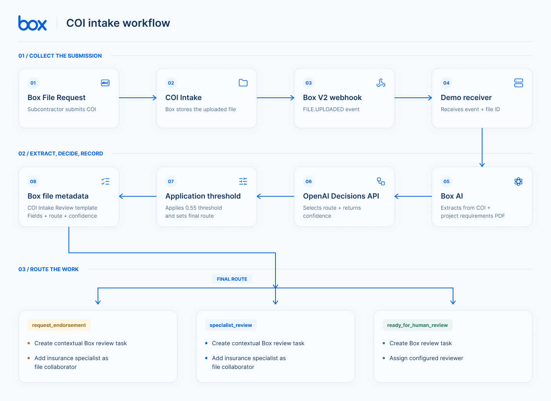This screenshot has height=401, width=551.
Task: Click the sliders icon on Application threshold card
Action: (x=243, y=181)
